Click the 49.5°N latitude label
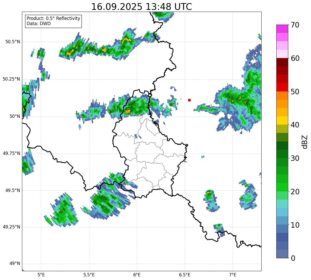The image size is (311, 280). click(13, 190)
